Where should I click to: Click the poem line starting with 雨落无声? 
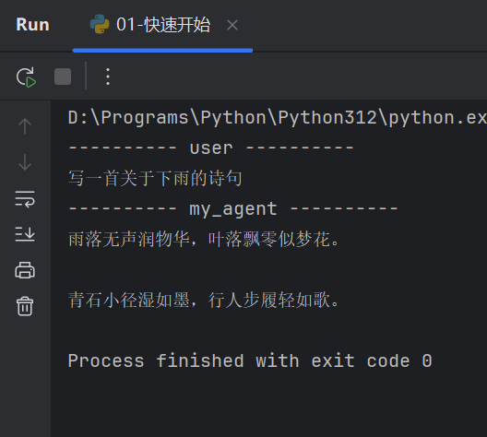tap(204, 240)
